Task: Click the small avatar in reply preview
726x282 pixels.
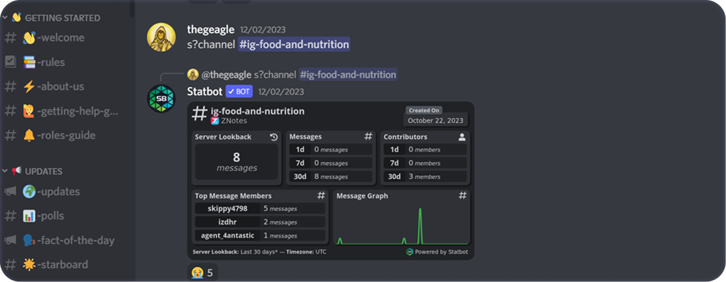Action: tap(193, 74)
